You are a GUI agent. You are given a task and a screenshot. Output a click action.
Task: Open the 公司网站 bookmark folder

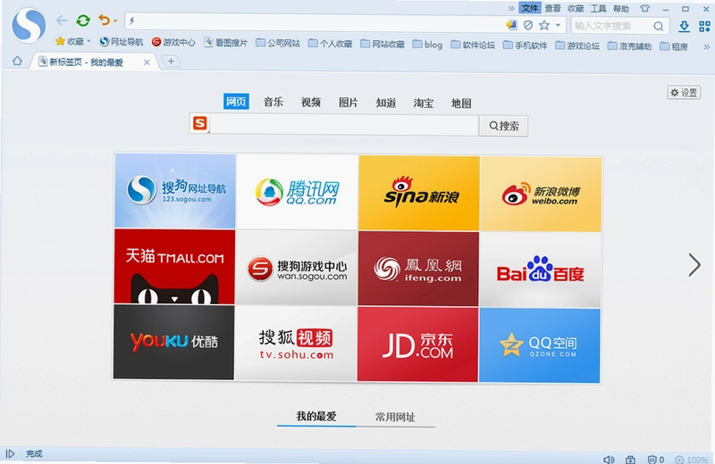pos(278,43)
